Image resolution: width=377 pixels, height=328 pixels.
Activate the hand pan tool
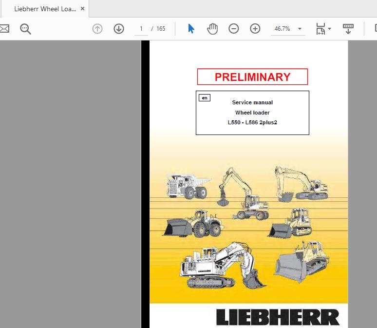tap(212, 29)
